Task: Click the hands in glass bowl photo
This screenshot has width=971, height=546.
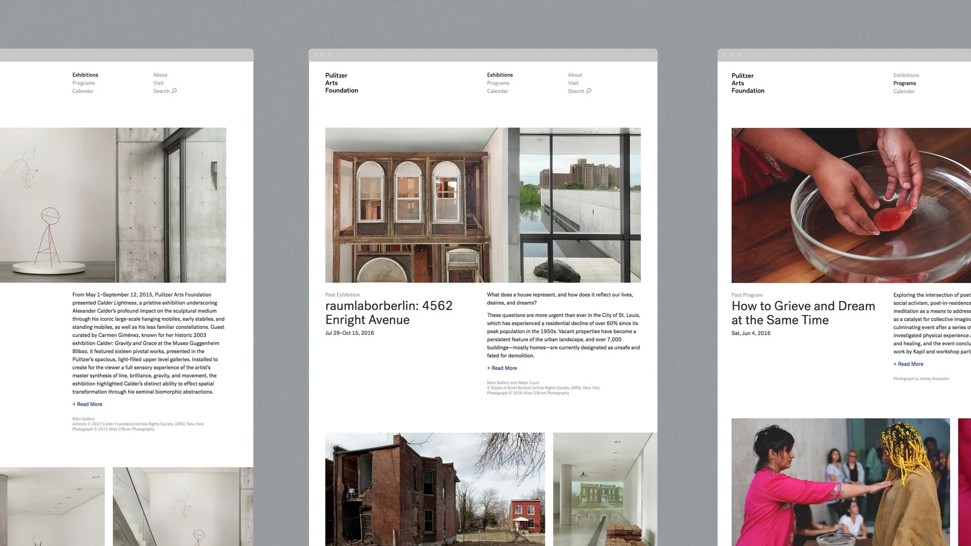Action: coord(851,205)
